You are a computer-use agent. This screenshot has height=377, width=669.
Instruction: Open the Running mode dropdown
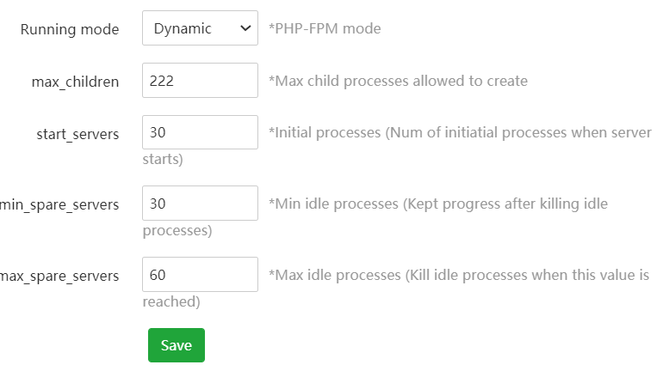tap(199, 28)
